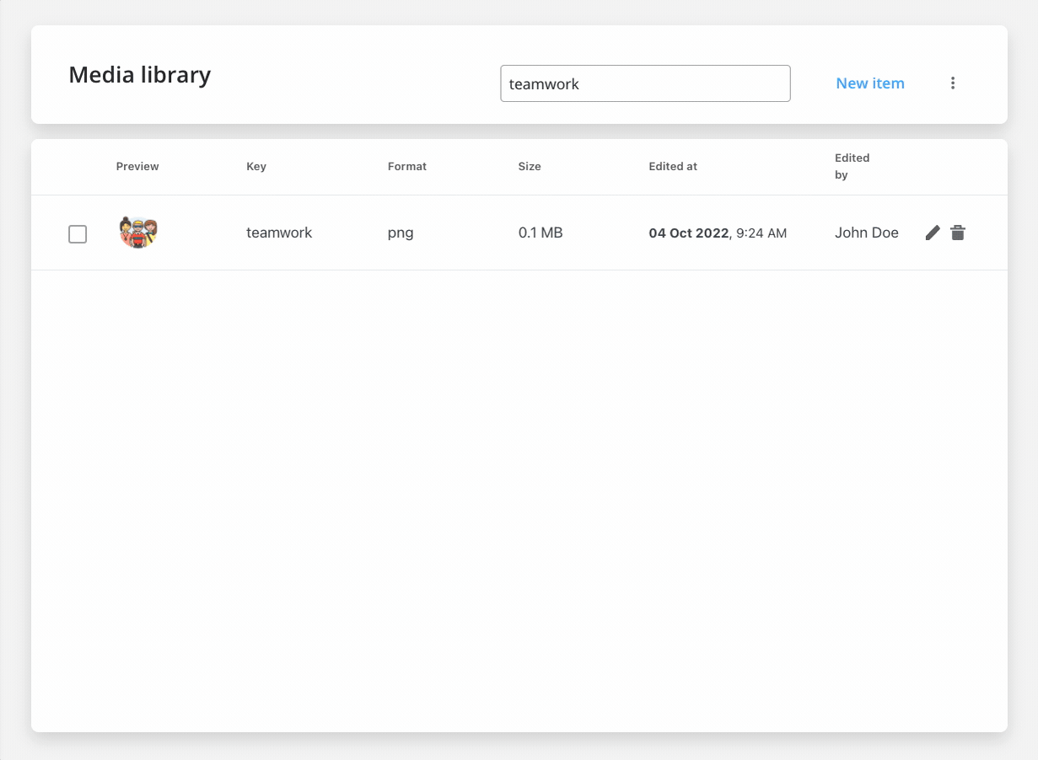This screenshot has height=760, width=1038.
Task: Click the Media library heading
Action: point(139,75)
